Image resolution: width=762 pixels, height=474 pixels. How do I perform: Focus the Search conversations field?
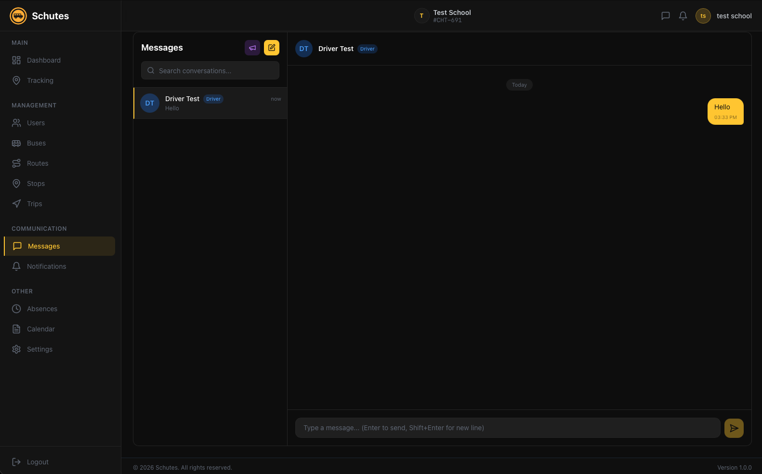210,70
